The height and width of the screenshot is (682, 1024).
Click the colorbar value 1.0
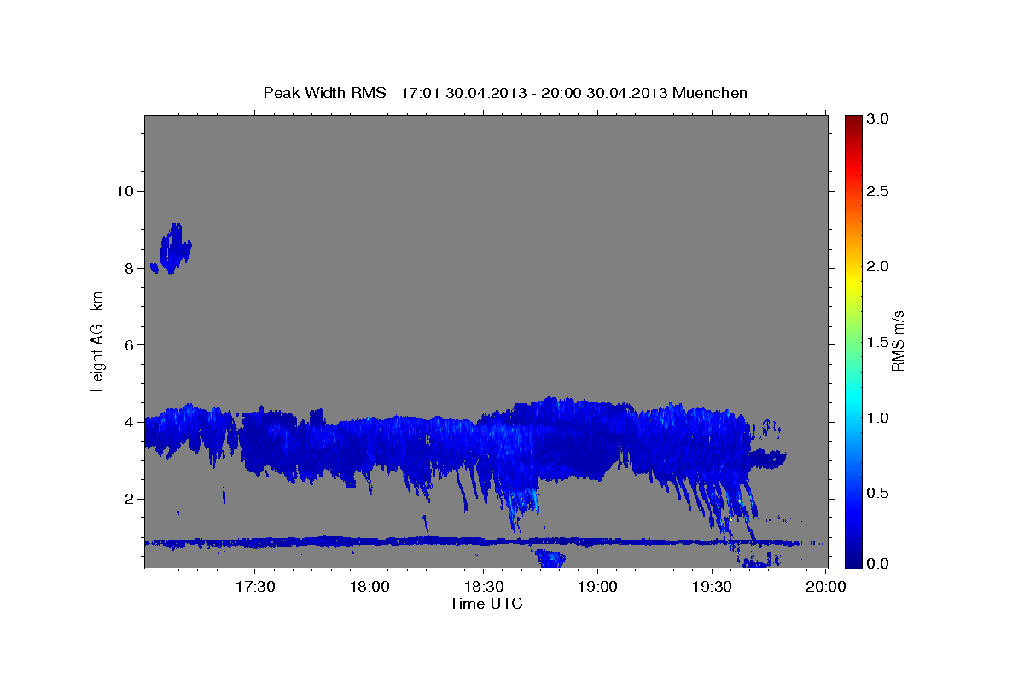879,418
